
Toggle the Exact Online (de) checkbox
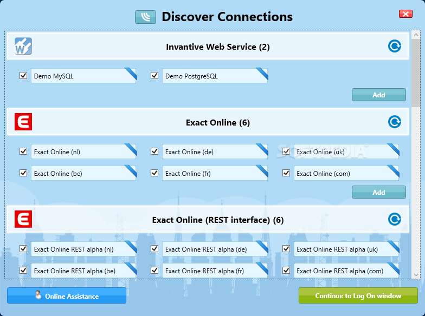coord(154,152)
